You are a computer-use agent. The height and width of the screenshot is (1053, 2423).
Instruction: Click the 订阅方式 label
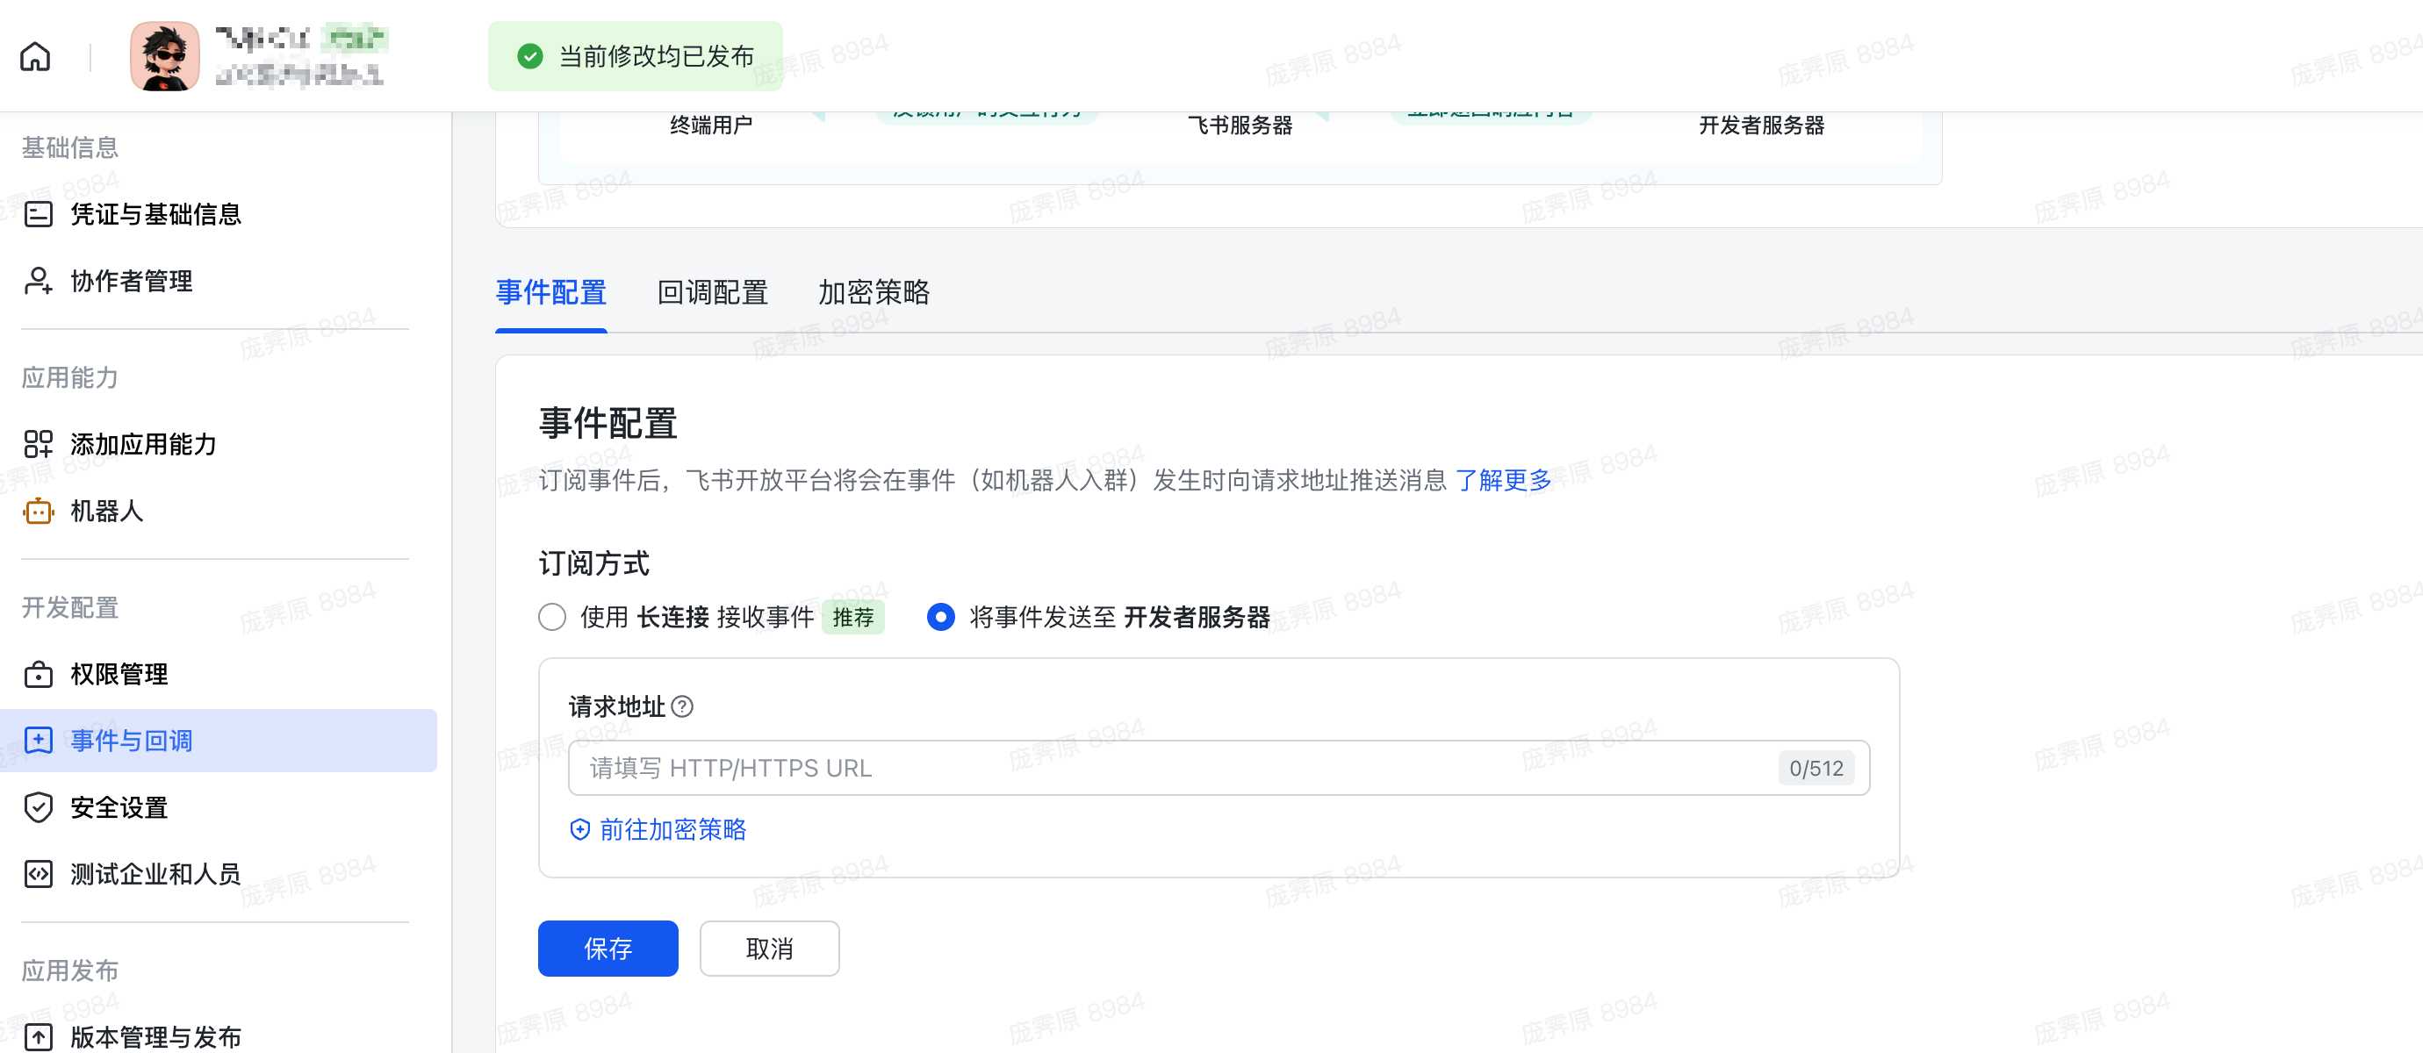(593, 564)
